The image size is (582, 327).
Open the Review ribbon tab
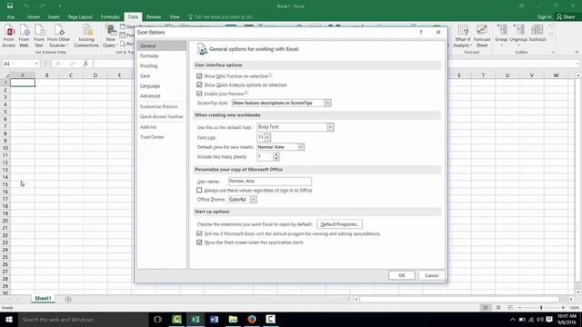coord(154,17)
